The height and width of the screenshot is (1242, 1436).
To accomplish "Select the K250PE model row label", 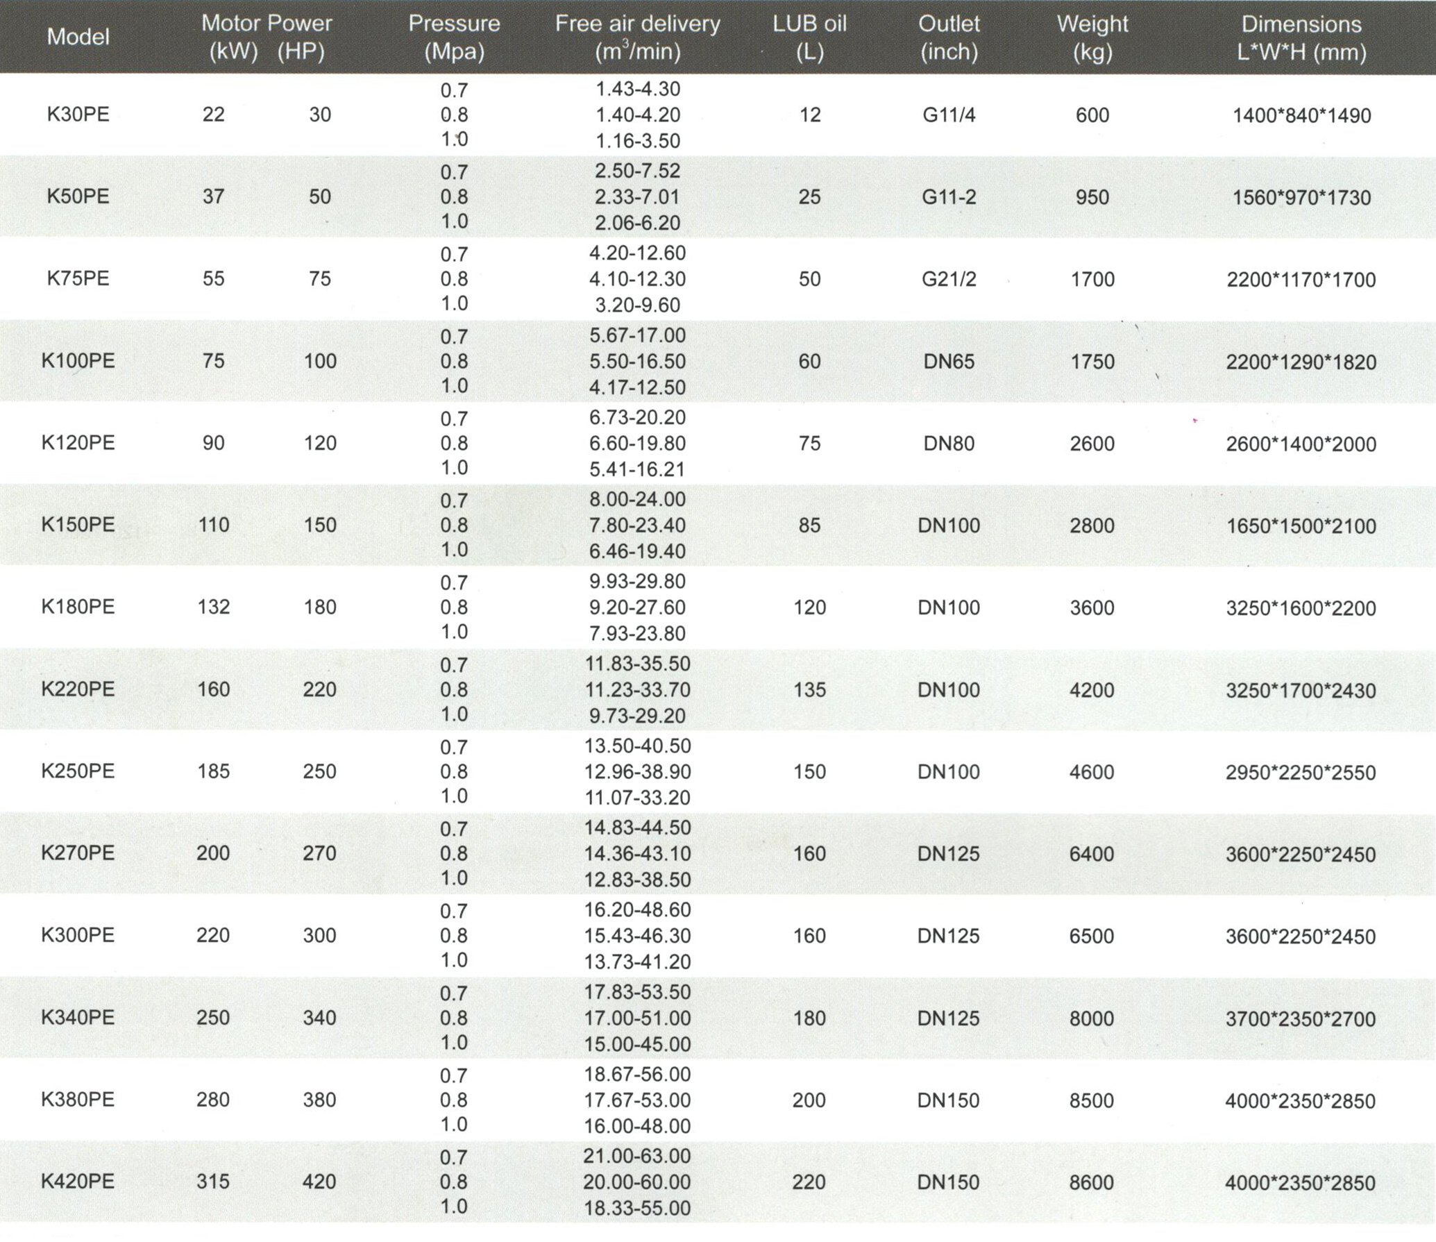I will [x=78, y=771].
